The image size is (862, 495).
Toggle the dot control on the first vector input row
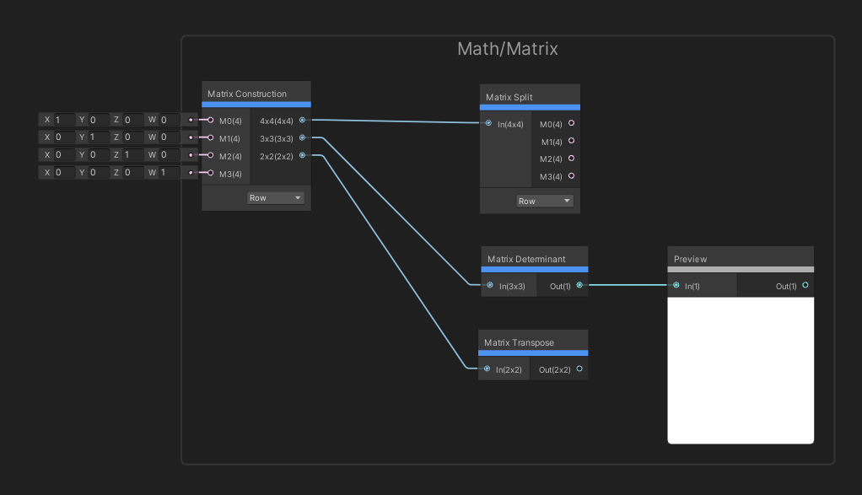point(191,120)
